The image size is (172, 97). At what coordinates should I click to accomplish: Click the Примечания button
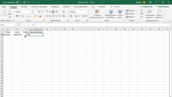(x=163, y=7)
